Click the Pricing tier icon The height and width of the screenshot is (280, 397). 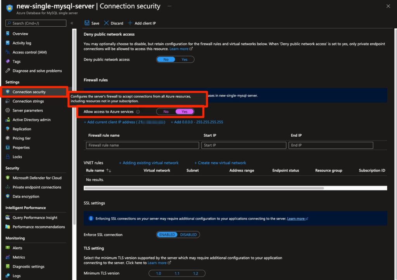tap(8, 138)
